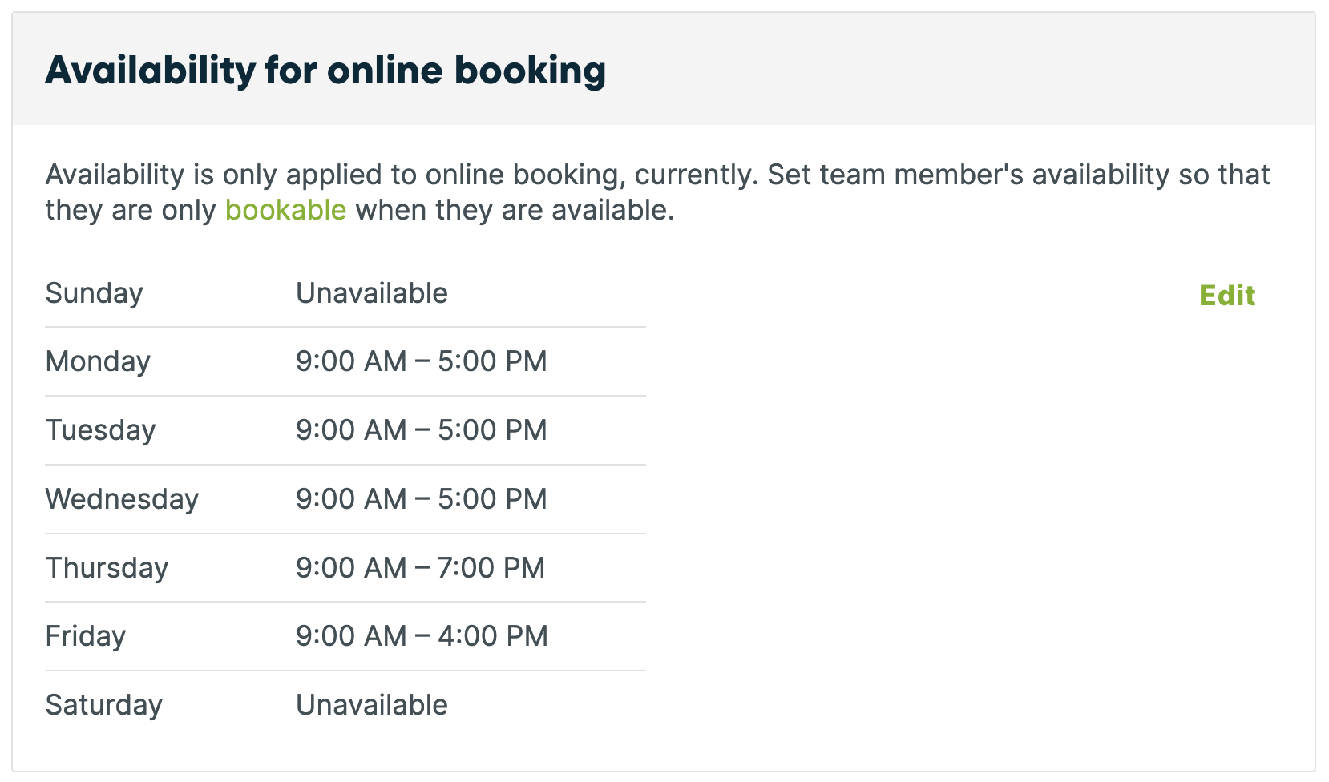Viewport: 1329px width, 782px height.
Task: Click the gray panel header bar
Action: point(664,69)
